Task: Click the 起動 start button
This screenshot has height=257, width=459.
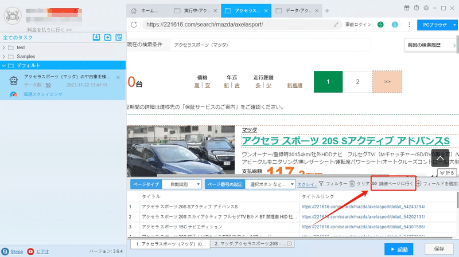Action: point(399,250)
